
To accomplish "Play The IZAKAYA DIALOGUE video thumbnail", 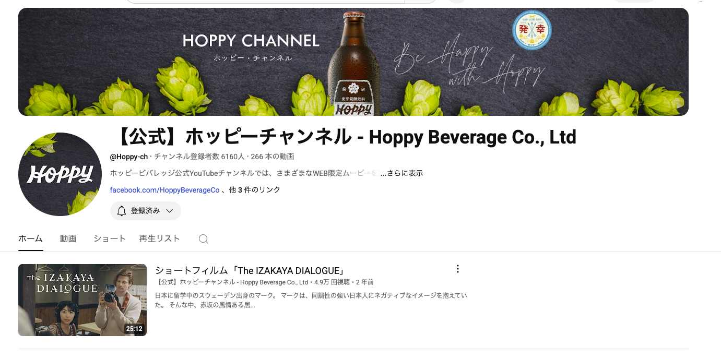I will tap(82, 300).
